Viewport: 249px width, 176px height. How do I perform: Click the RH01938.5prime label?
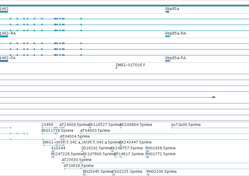pos(160,148)
